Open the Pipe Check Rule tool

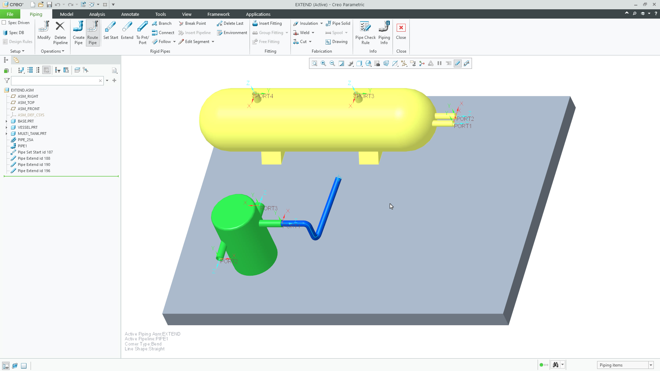point(365,33)
